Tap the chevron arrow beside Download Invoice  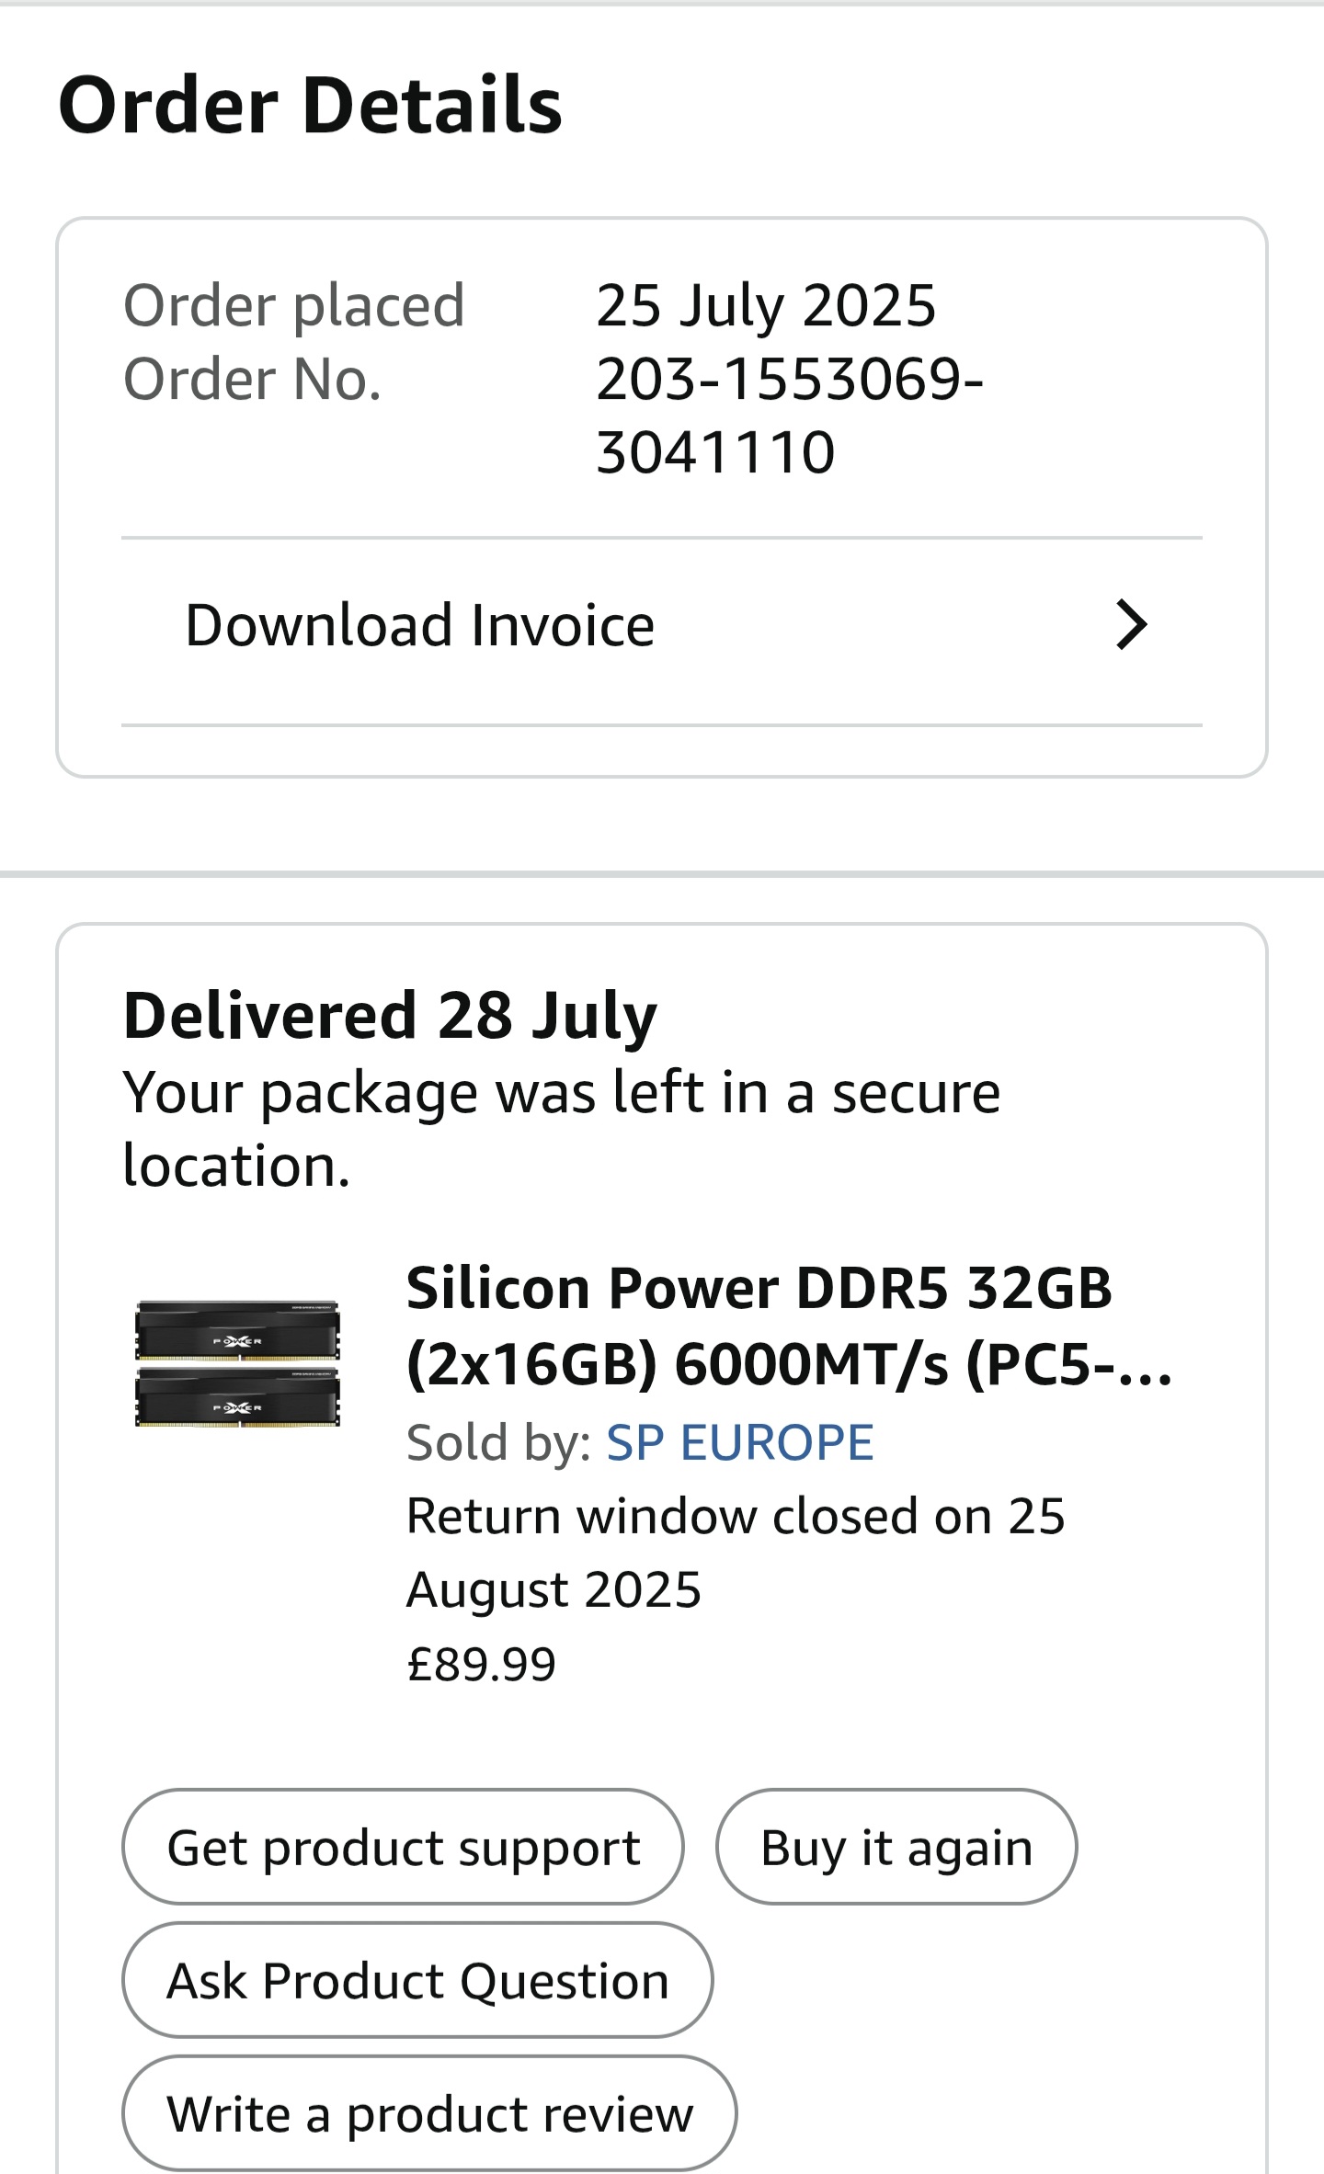(1131, 625)
